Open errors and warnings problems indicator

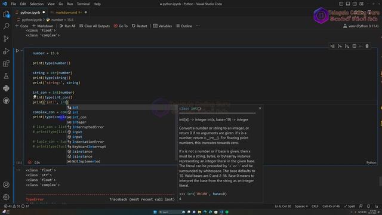point(16,206)
